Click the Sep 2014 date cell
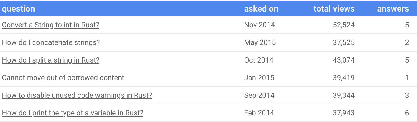The height and width of the screenshot is (122, 417). 259,95
